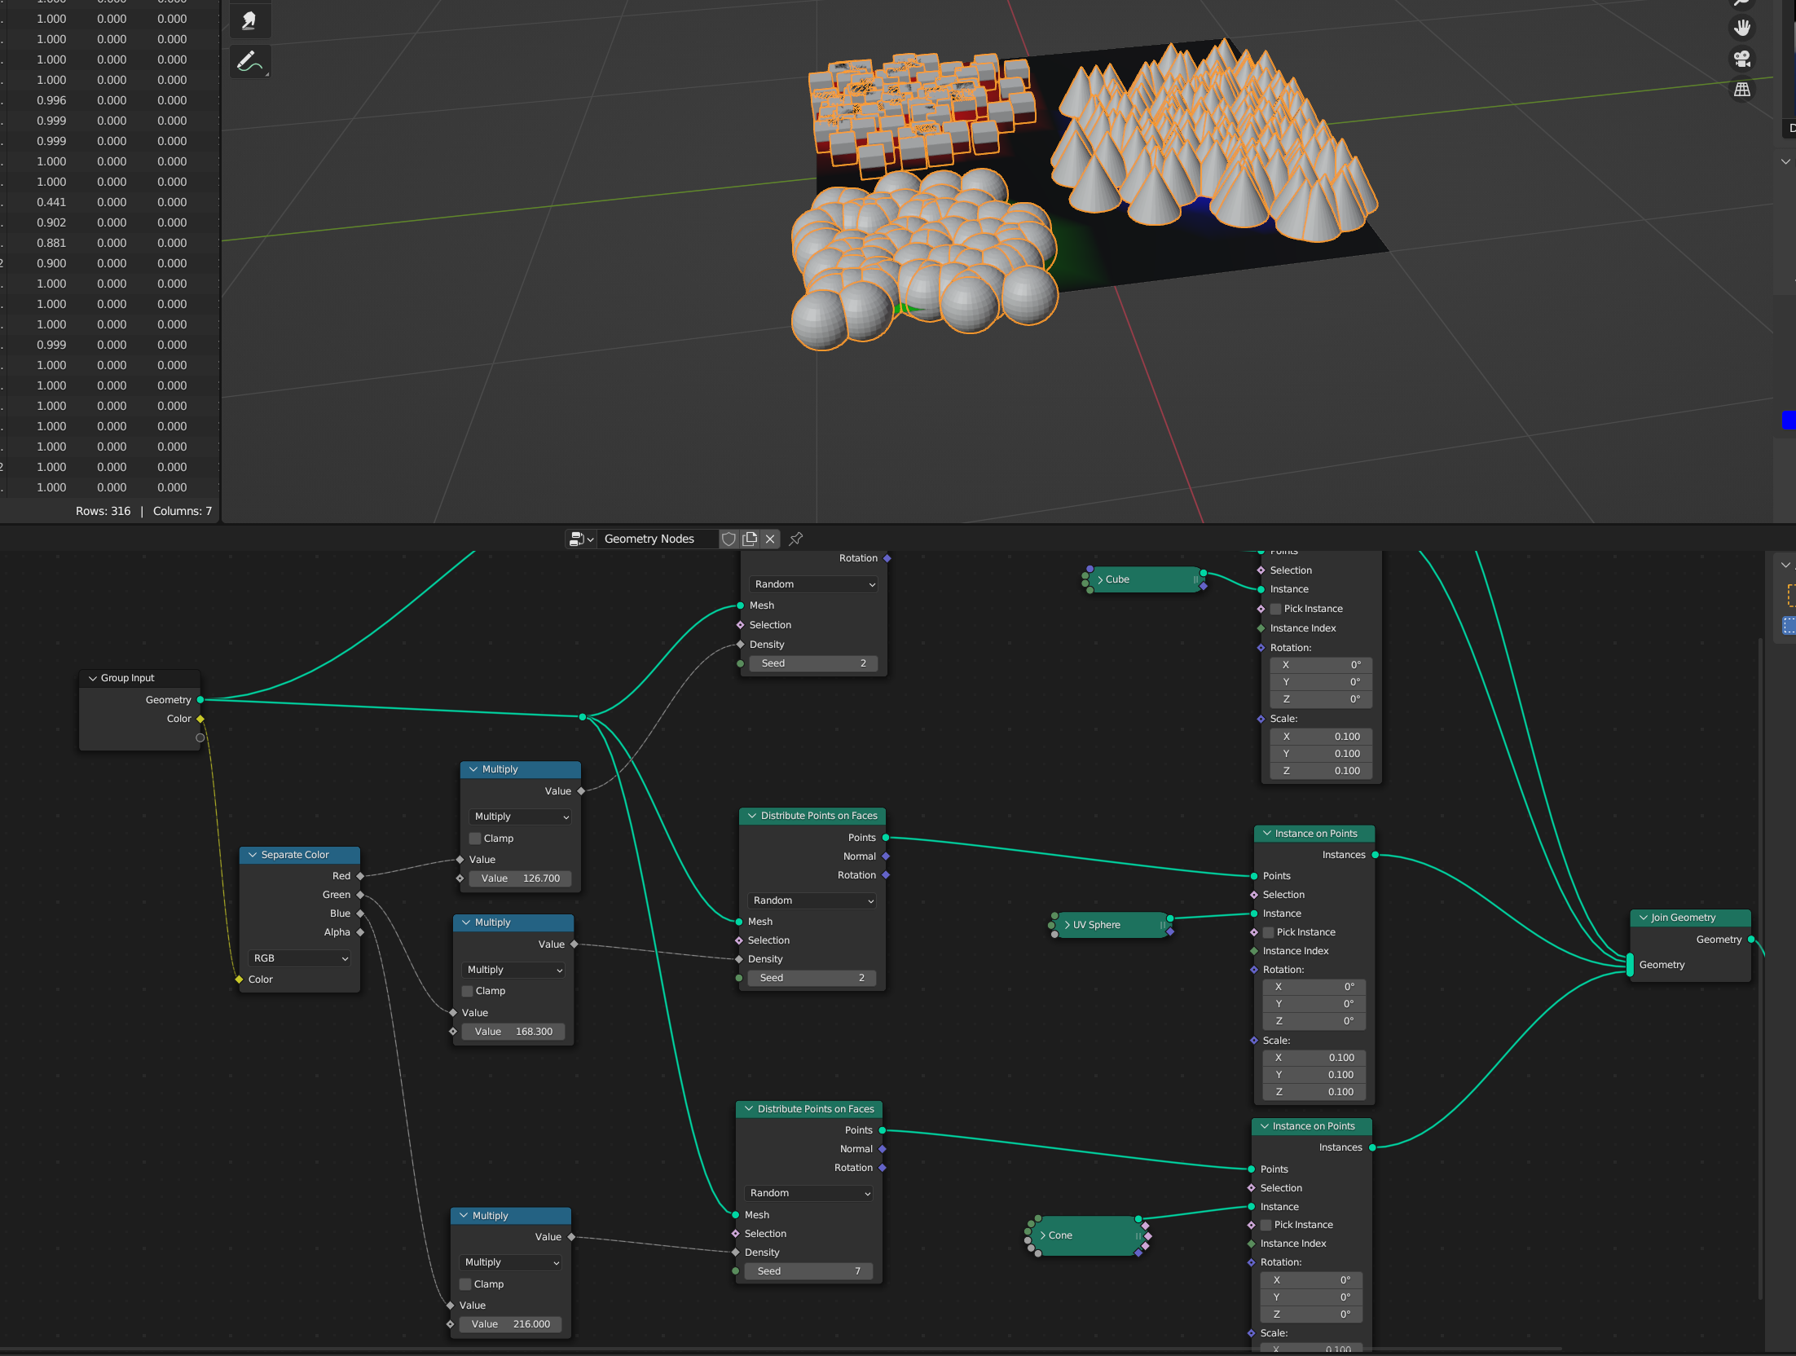The image size is (1796, 1356).
Task: Edit the Value 168.300 field
Action: point(513,1032)
